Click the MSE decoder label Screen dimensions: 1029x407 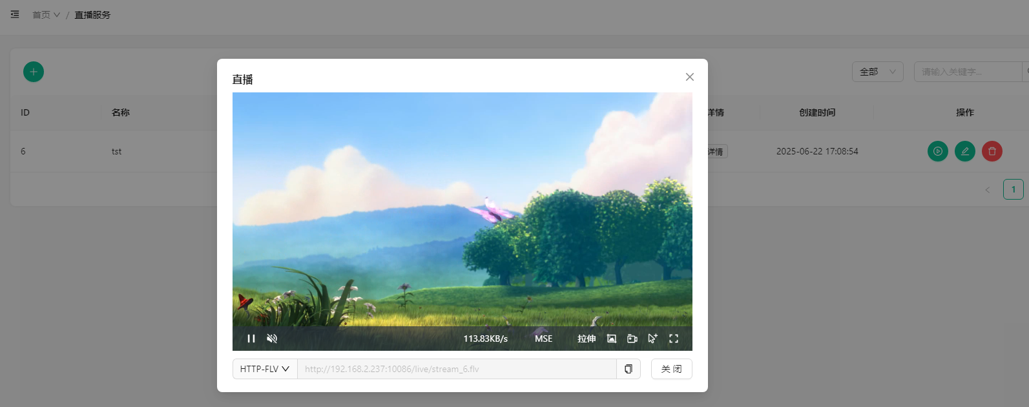[x=544, y=339]
